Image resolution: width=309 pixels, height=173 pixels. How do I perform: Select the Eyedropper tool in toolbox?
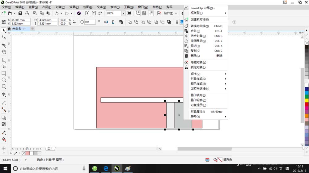4,133
